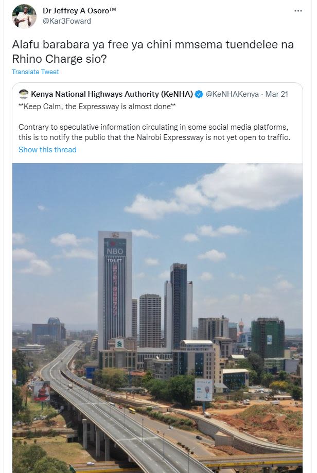Click the main tweet text about Rhino Charge

tap(153, 51)
